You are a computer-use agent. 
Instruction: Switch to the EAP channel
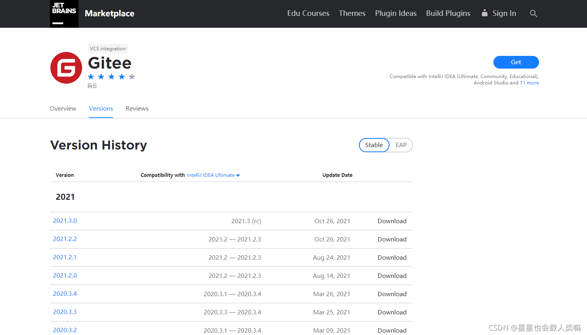pyautogui.click(x=401, y=145)
